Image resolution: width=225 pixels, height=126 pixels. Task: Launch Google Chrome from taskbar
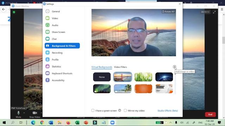pyautogui.click(x=42, y=122)
